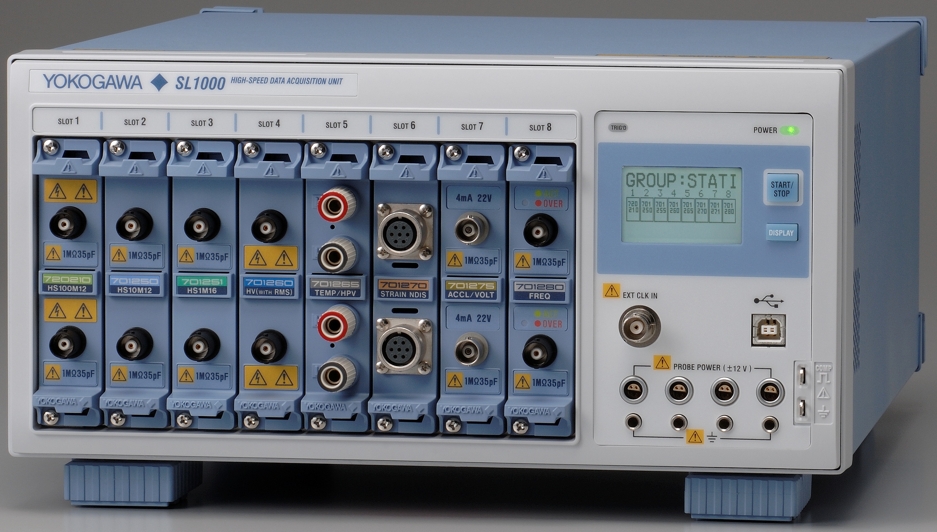
Task: Click the warning icon next to bottom ground symbol
Action: pos(694,436)
